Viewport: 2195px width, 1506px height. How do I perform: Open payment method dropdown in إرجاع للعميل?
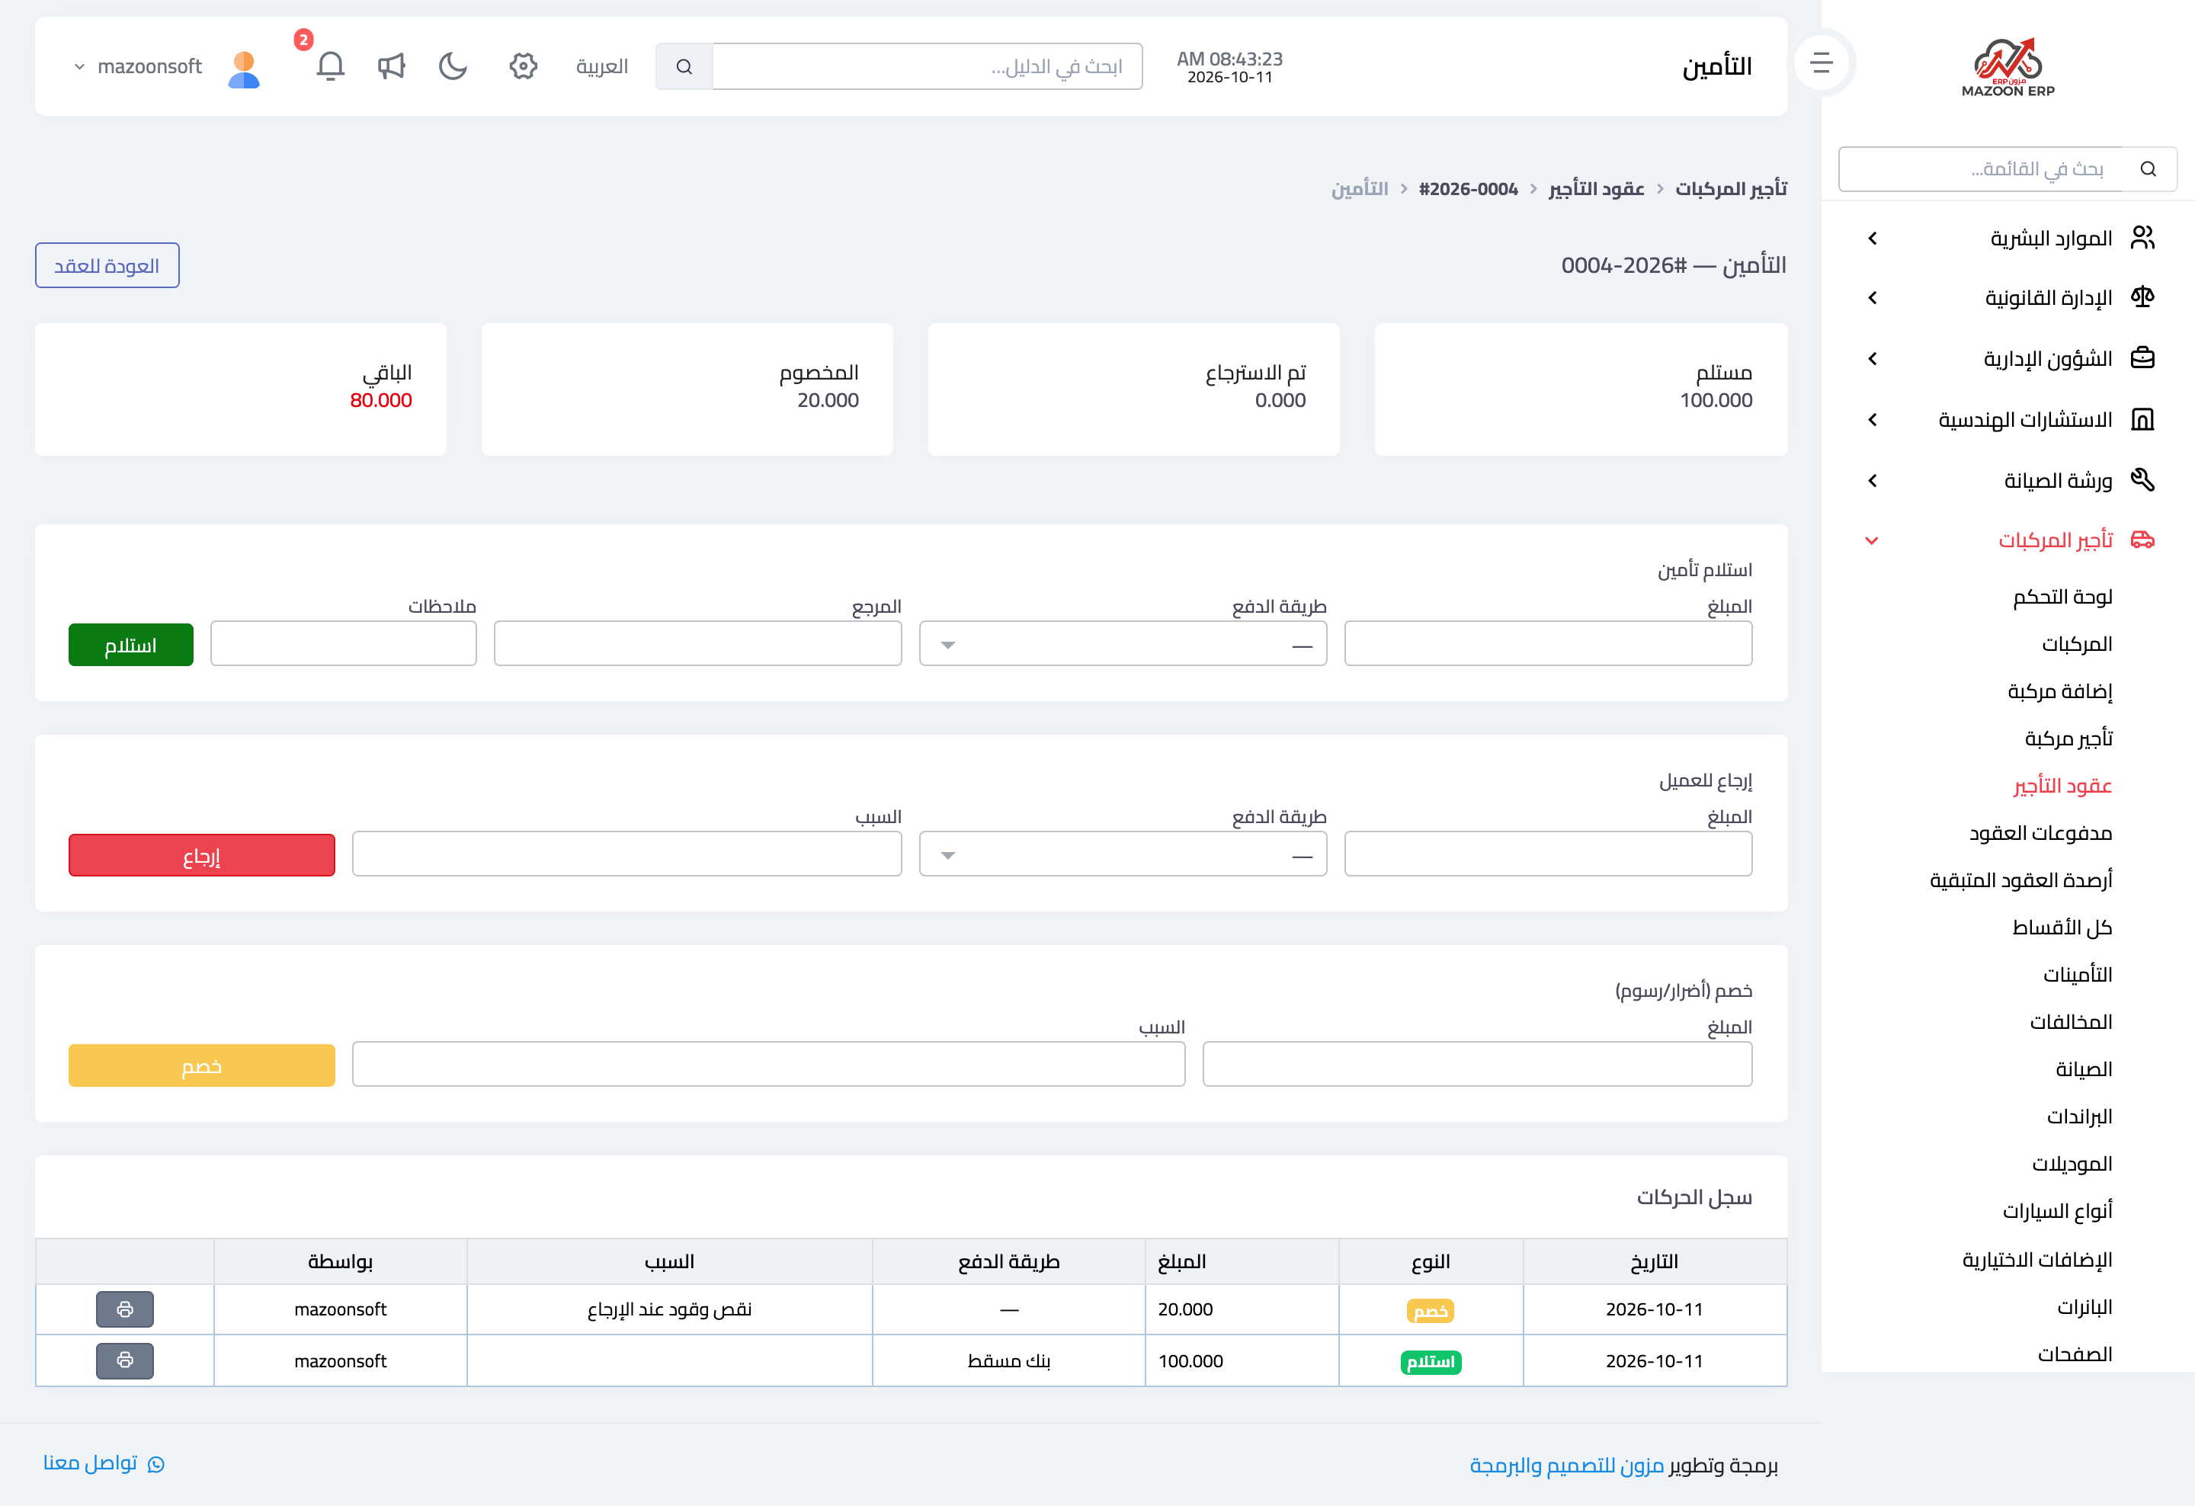[x=1123, y=854]
